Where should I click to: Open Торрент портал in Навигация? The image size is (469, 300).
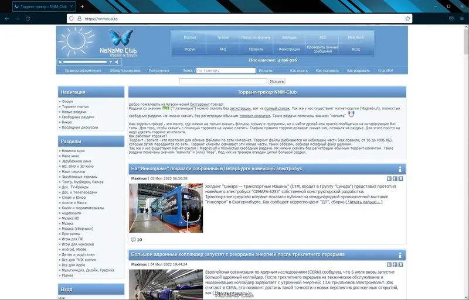[x=75, y=106]
